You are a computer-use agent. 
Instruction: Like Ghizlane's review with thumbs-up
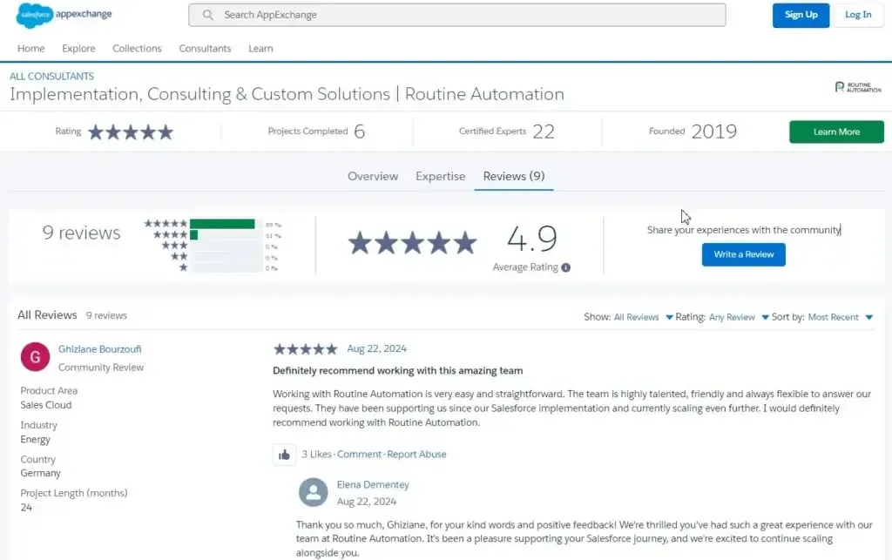pyautogui.click(x=285, y=455)
